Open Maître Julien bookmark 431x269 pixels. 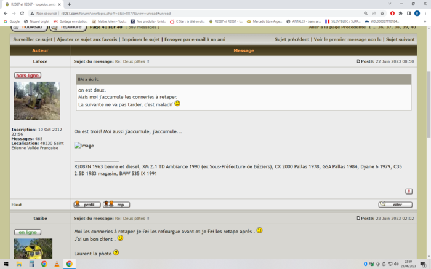(x=109, y=21)
